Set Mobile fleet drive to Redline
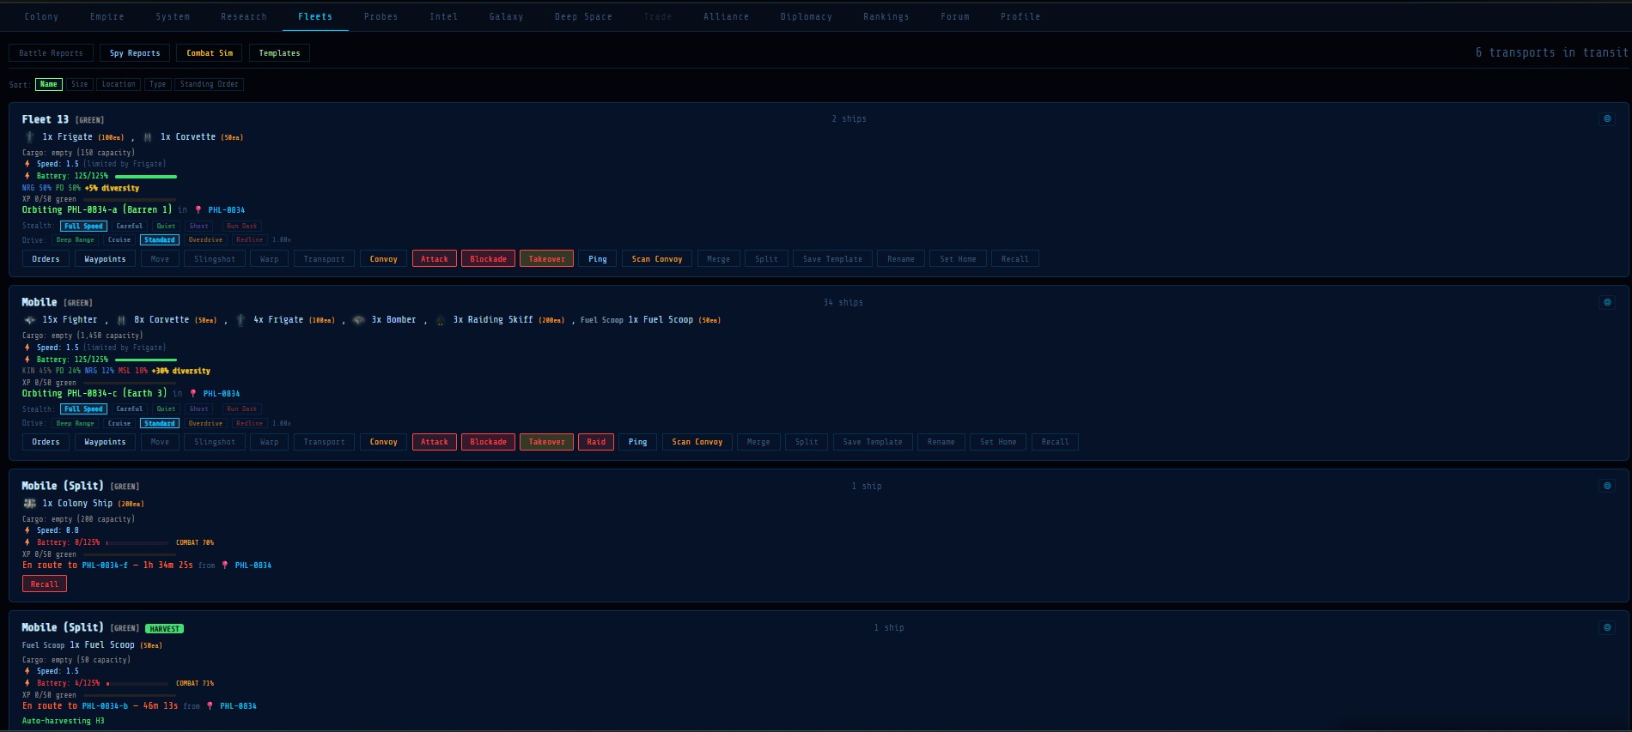This screenshot has width=1632, height=732. 250,424
